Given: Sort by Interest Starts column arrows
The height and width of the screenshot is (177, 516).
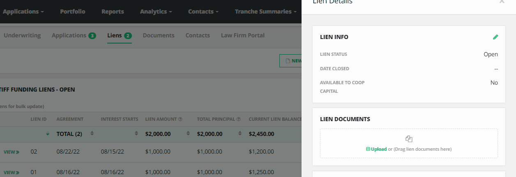Looking at the screenshot, I should coord(136,134).
